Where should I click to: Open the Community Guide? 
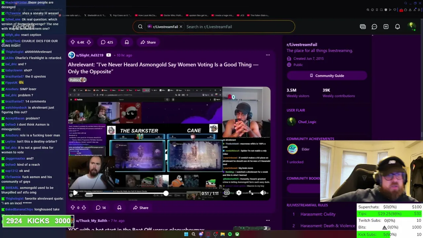click(327, 76)
